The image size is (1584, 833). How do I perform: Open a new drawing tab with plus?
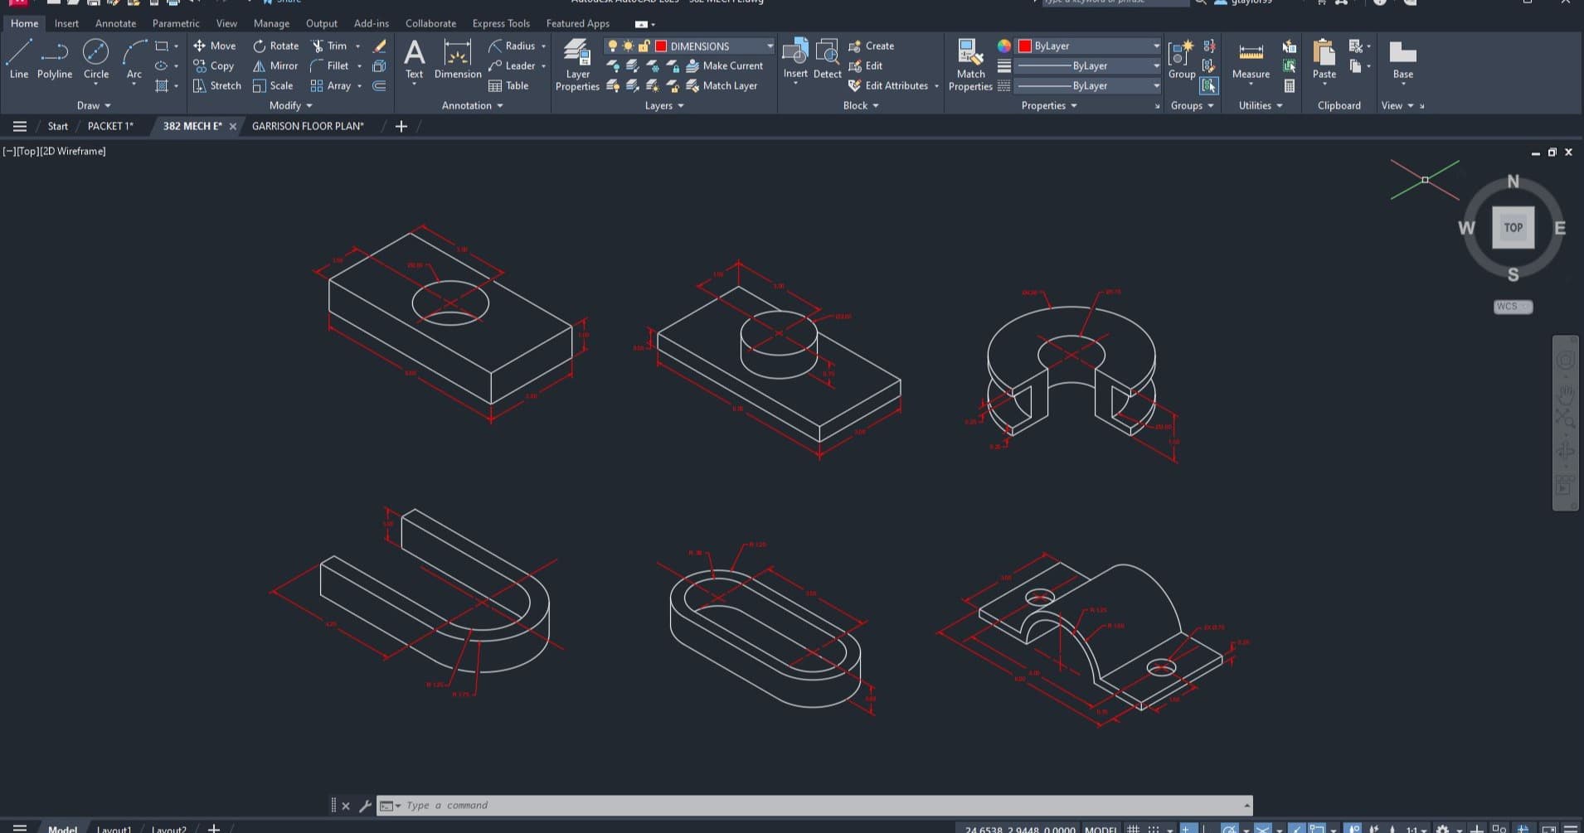point(401,126)
